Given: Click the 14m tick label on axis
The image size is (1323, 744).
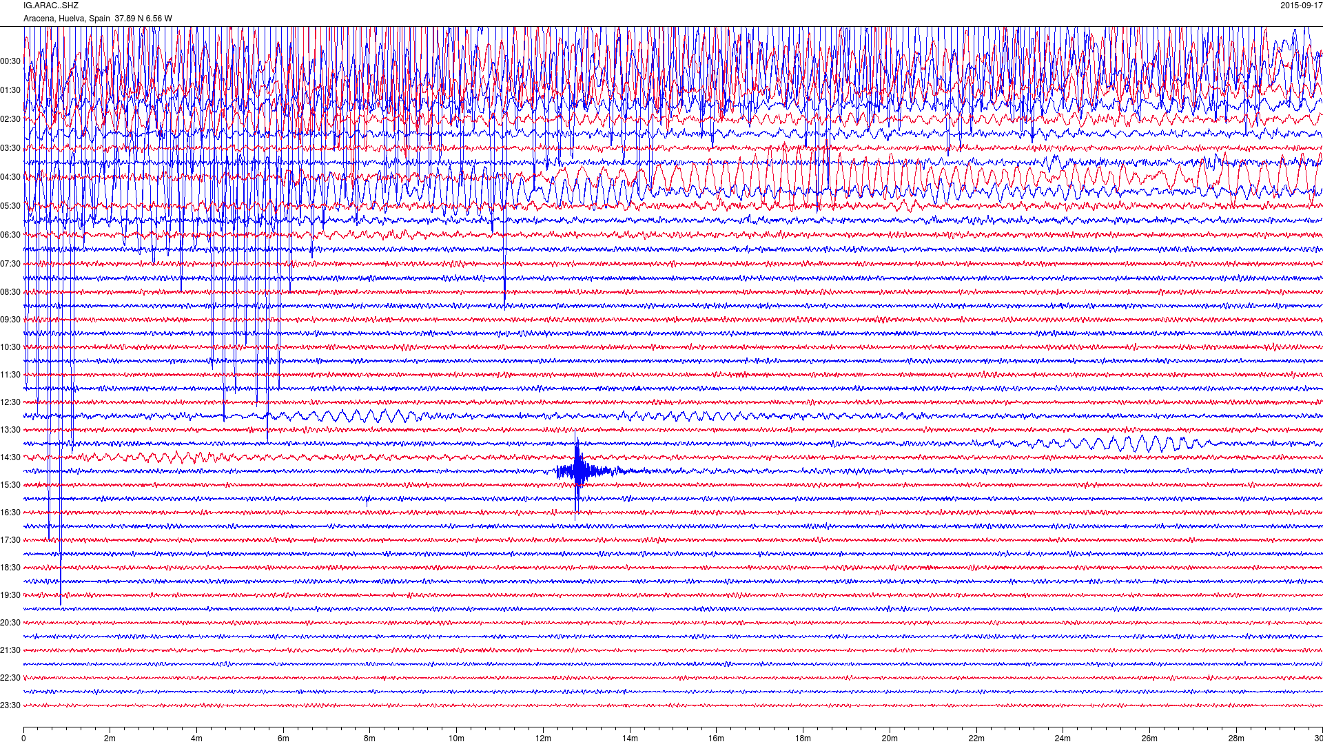Looking at the screenshot, I should tap(630, 738).
